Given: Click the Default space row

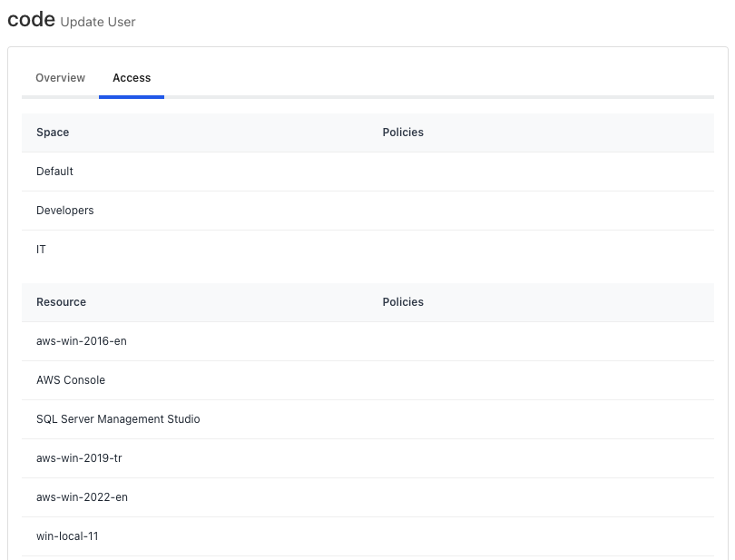Looking at the screenshot, I should click(55, 172).
